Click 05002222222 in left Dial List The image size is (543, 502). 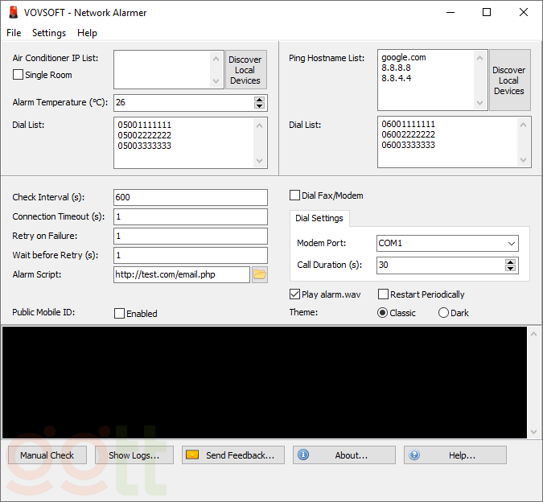[x=145, y=135]
